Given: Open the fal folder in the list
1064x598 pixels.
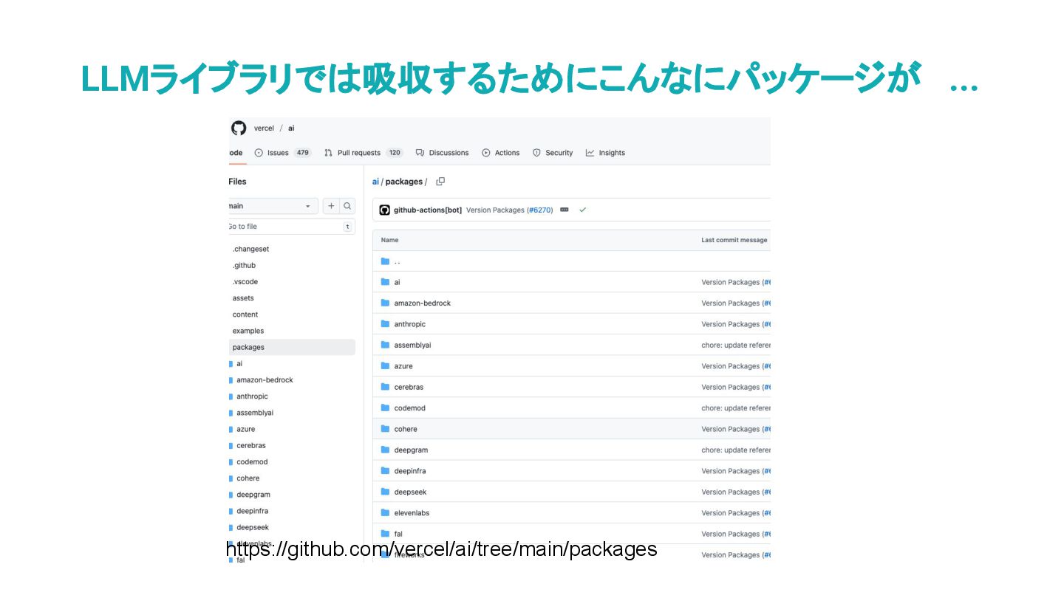Looking at the screenshot, I should (398, 534).
